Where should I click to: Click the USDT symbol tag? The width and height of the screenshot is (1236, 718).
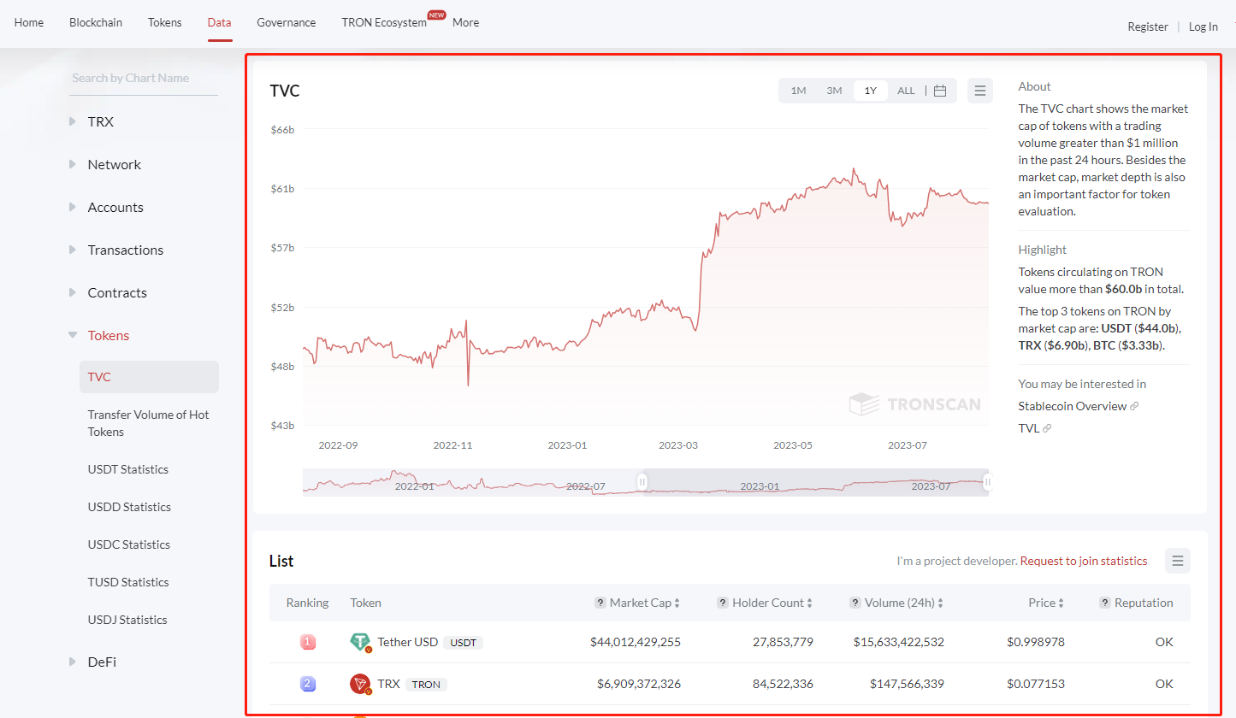(x=464, y=643)
